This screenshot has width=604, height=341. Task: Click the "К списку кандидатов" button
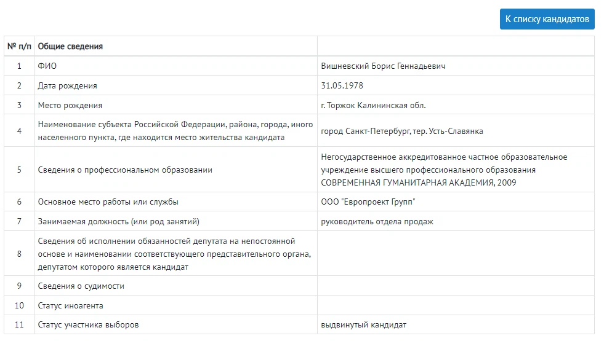547,19
